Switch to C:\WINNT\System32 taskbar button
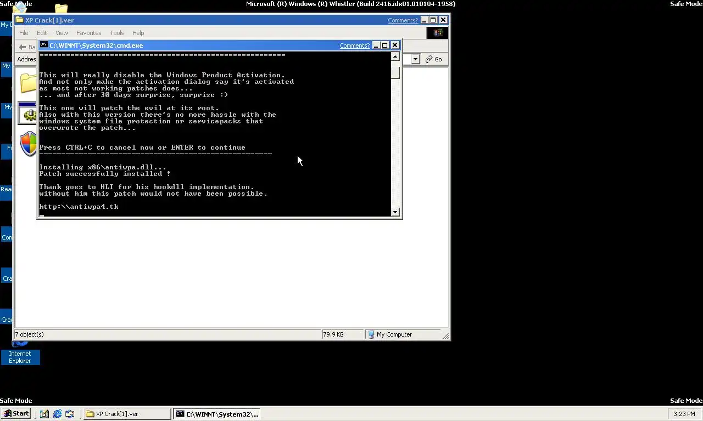Screen dimensions: 703x421 pyautogui.click(x=216, y=414)
